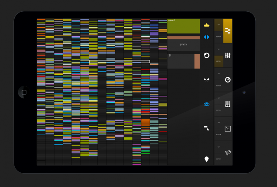277x187 pixels.
Task: Adjust the '61' value slider
Action: tap(184, 61)
